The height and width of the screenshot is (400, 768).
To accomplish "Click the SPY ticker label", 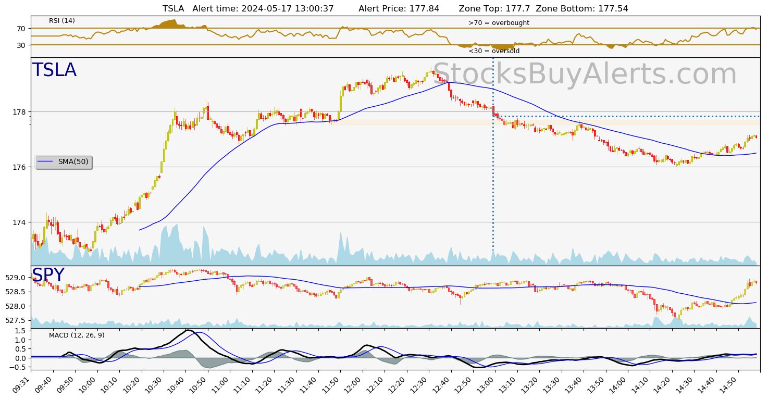I will (48, 276).
